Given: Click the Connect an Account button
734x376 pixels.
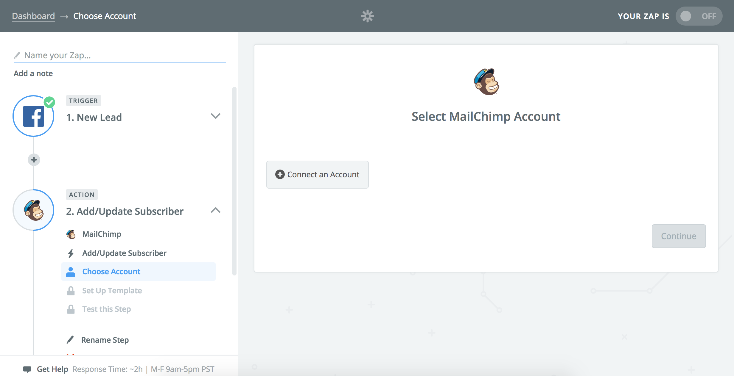Looking at the screenshot, I should coord(317,175).
